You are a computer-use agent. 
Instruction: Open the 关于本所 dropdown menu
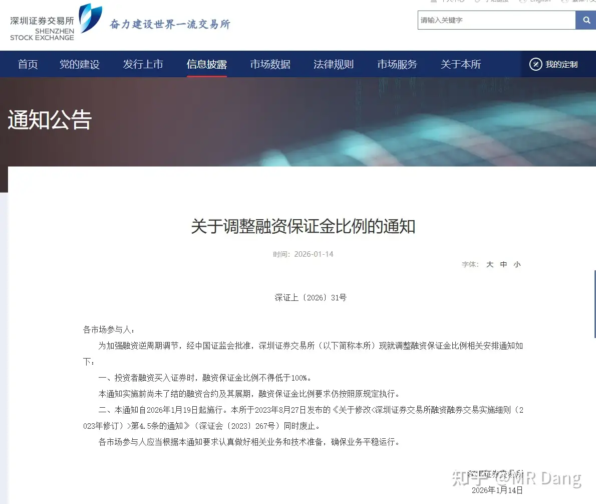tap(460, 64)
